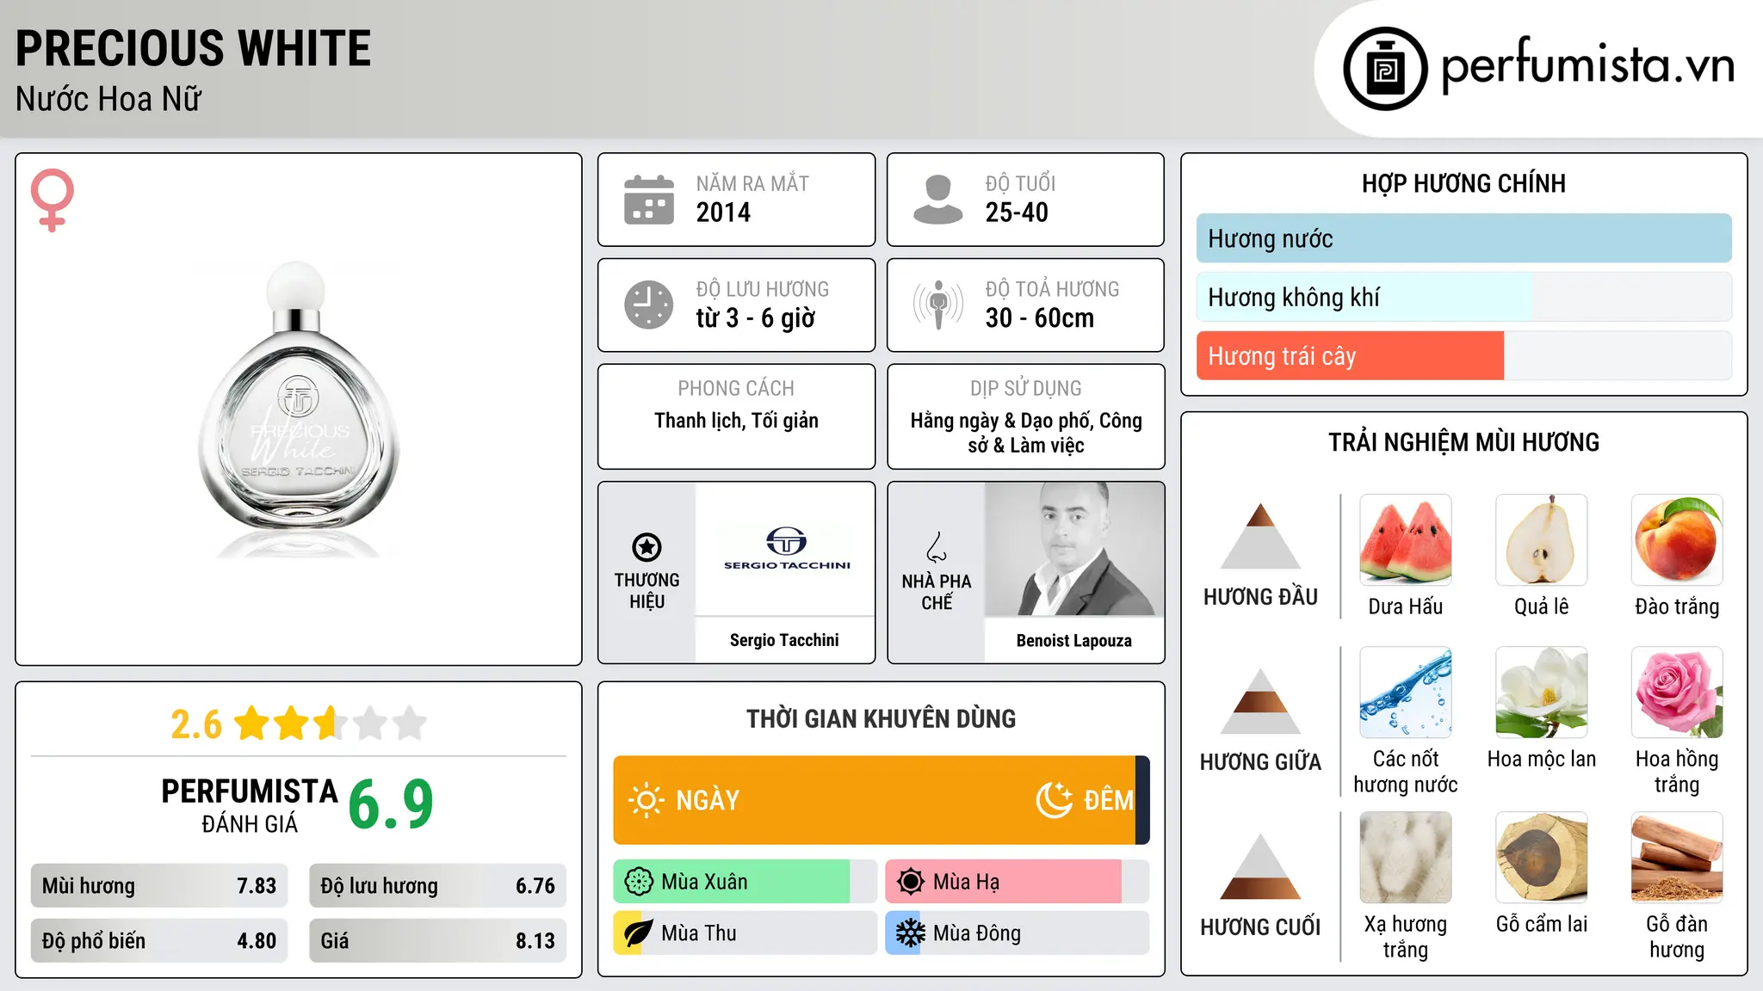This screenshot has height=991, width=1763.
Task: Click the Mùa Đông season bar
Action: pyautogui.click(x=1018, y=933)
